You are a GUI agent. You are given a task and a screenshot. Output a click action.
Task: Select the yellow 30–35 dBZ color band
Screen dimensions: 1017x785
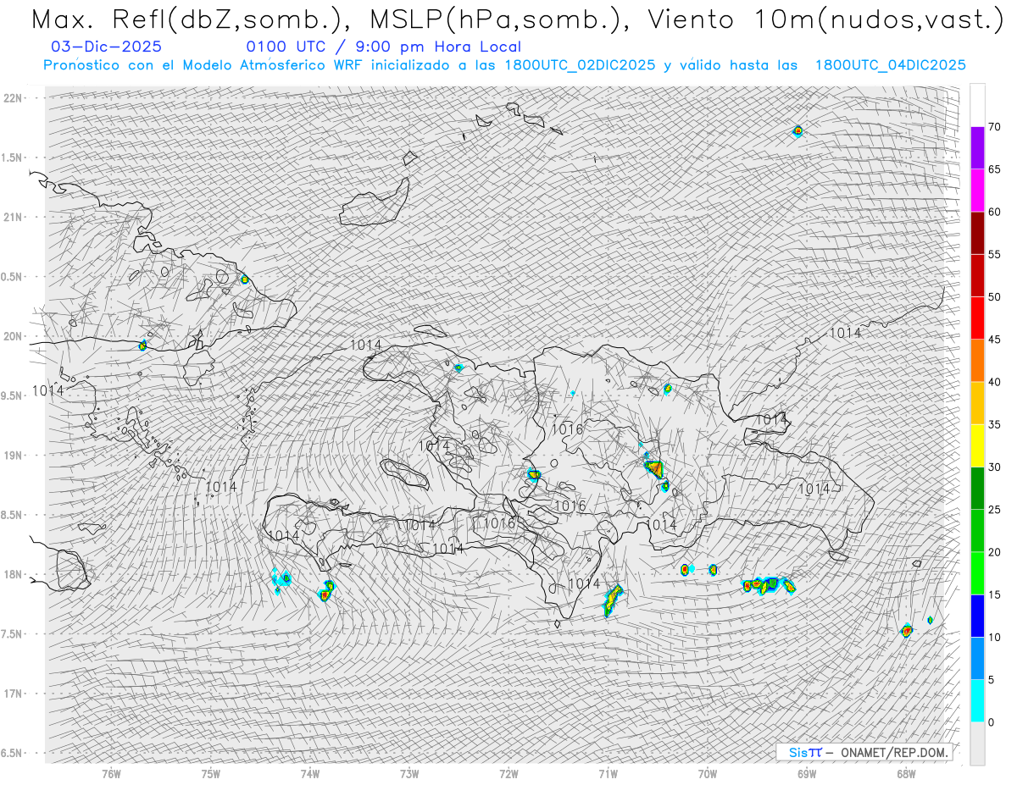point(977,445)
